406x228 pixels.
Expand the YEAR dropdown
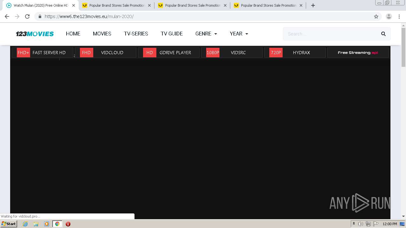click(239, 34)
